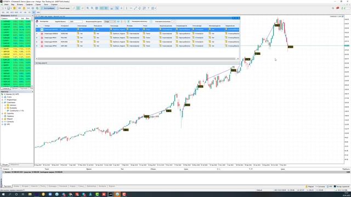Switch chart to bar chart type
The image size is (351, 197).
pos(74,8)
